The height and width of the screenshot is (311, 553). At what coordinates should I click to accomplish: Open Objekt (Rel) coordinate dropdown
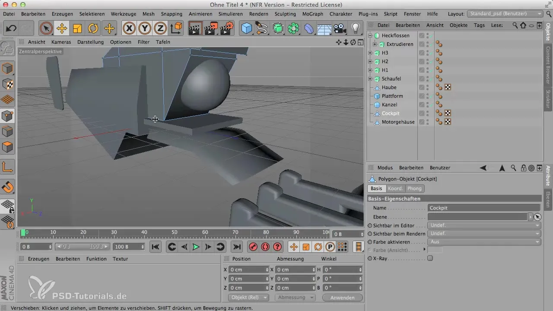pos(248,298)
